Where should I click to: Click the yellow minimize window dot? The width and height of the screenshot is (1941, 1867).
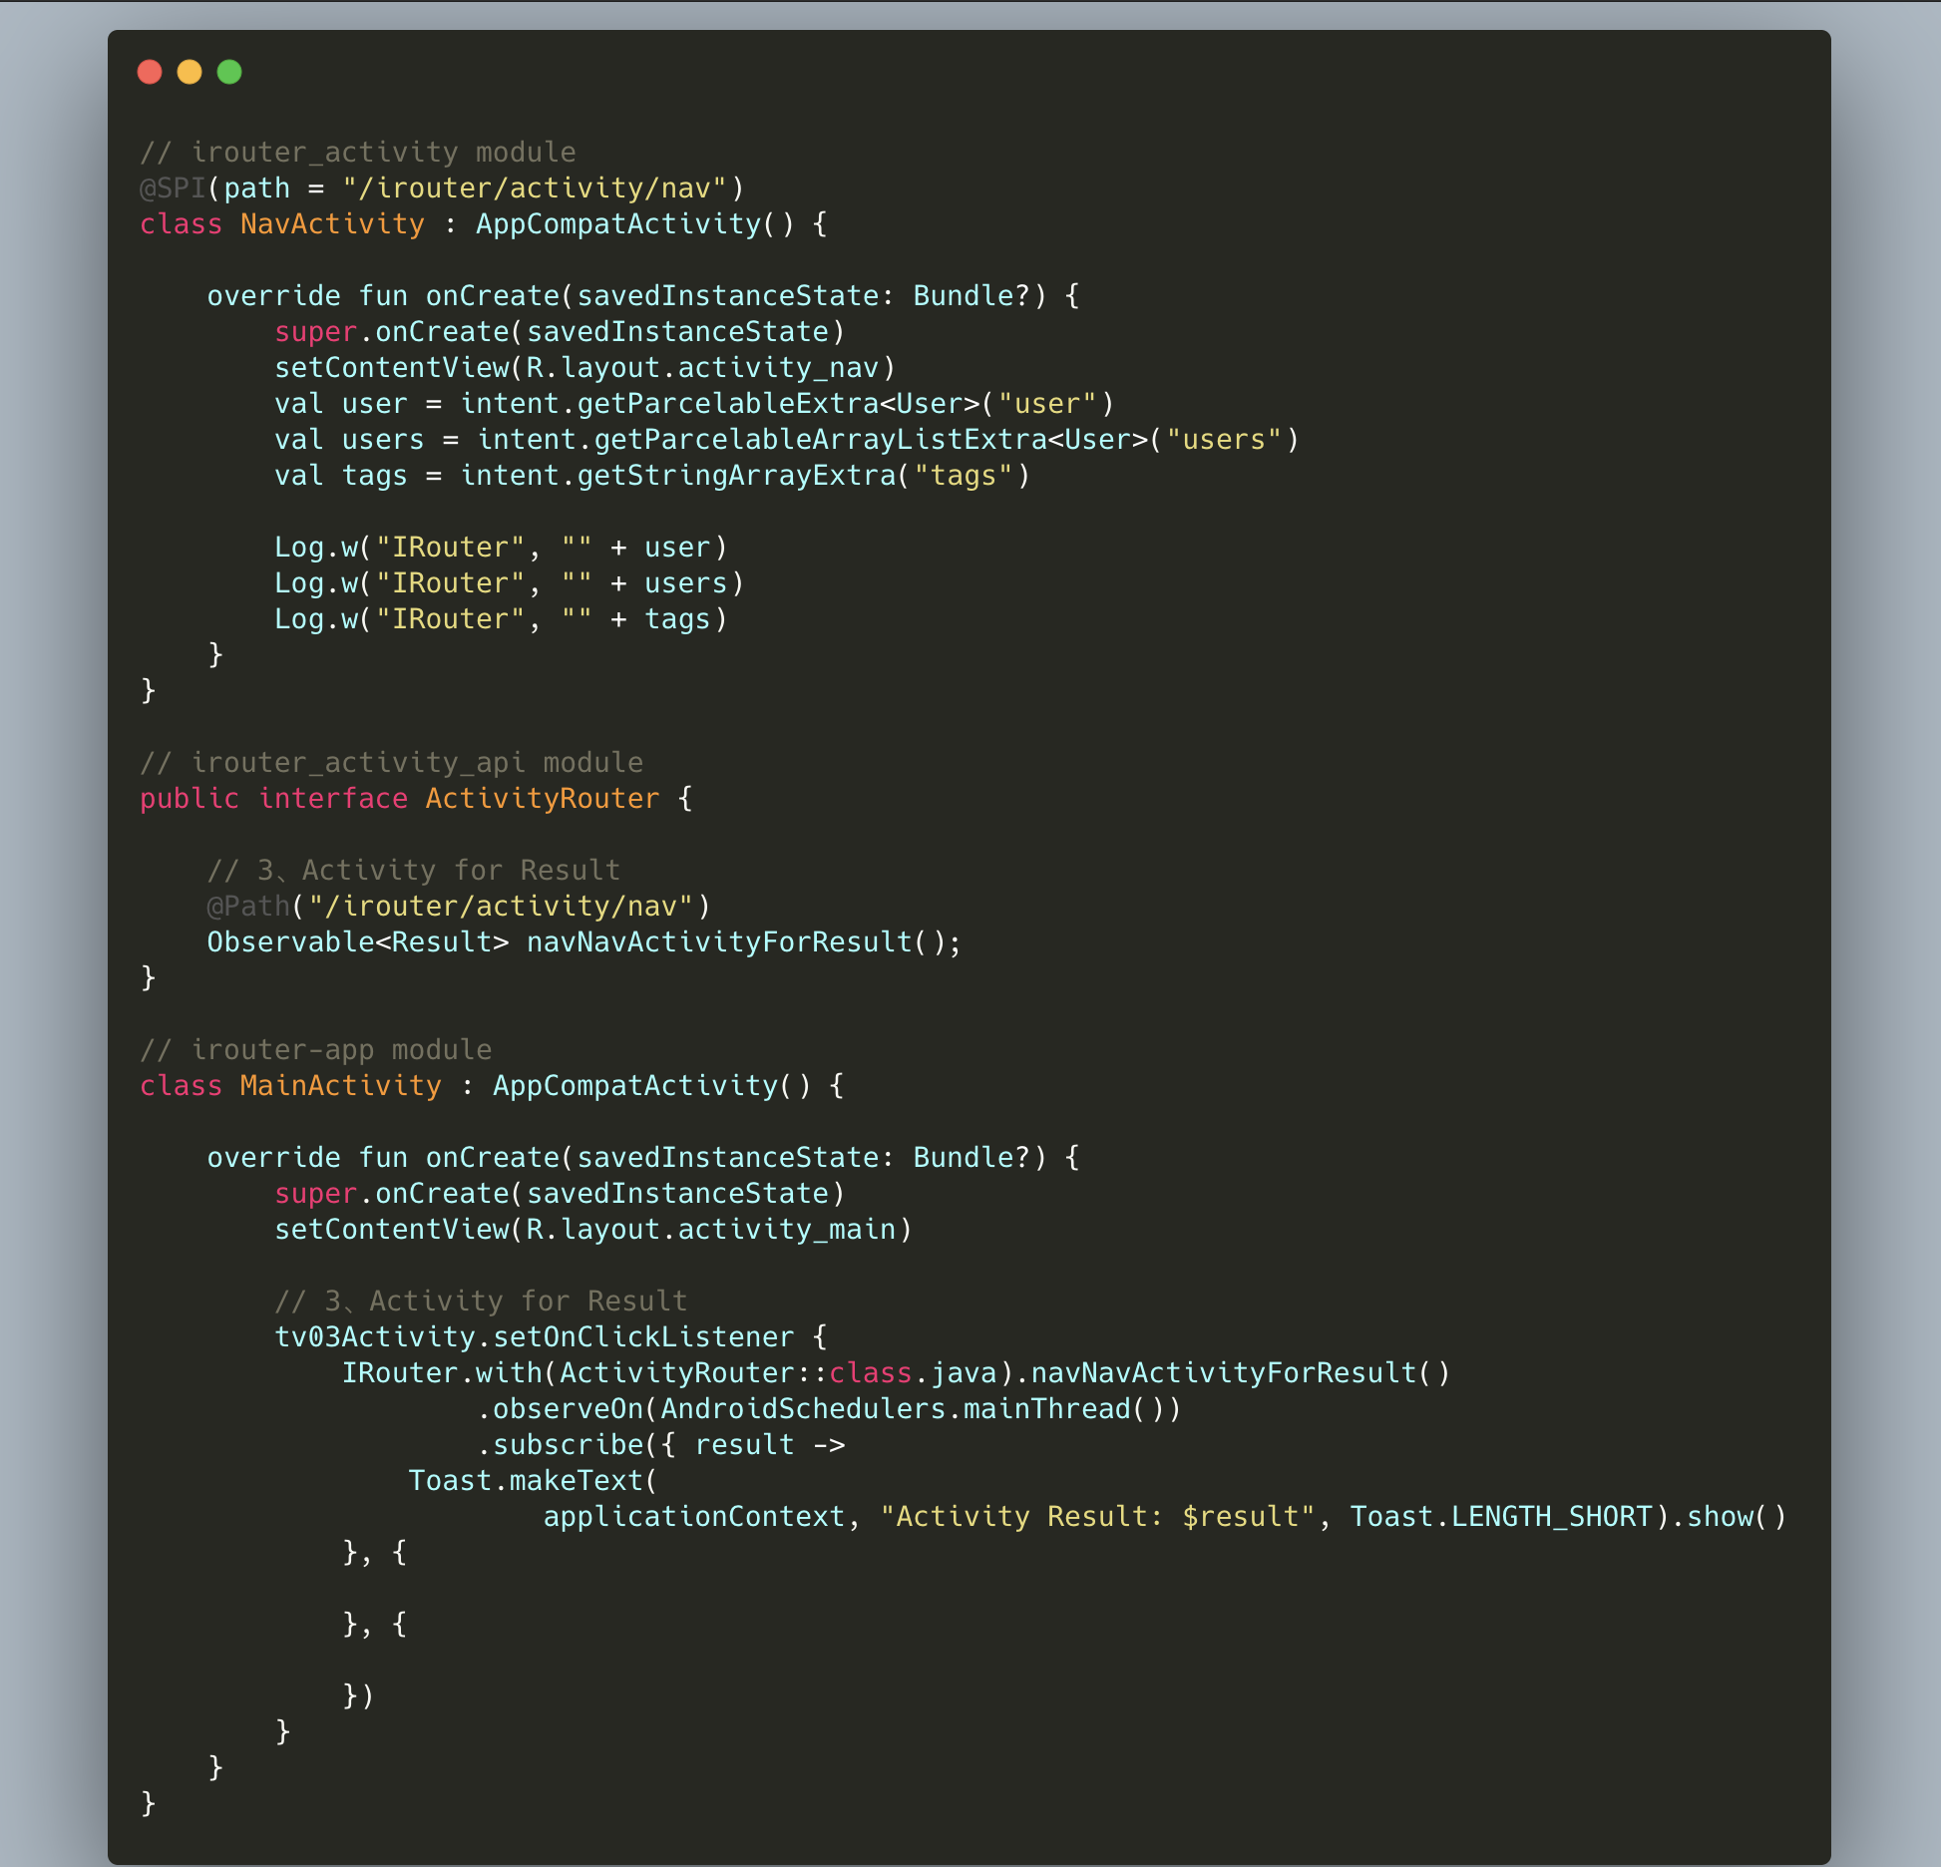coord(190,72)
